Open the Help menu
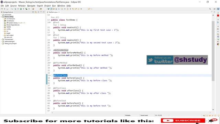Image resolution: width=220 pixels, height=124 pixels. [69, 6]
